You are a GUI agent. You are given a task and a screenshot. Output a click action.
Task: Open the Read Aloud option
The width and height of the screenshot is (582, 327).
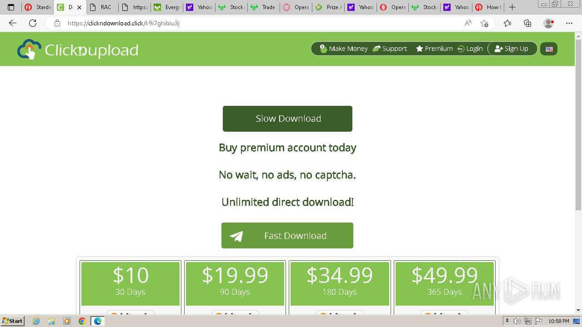pyautogui.click(x=468, y=23)
